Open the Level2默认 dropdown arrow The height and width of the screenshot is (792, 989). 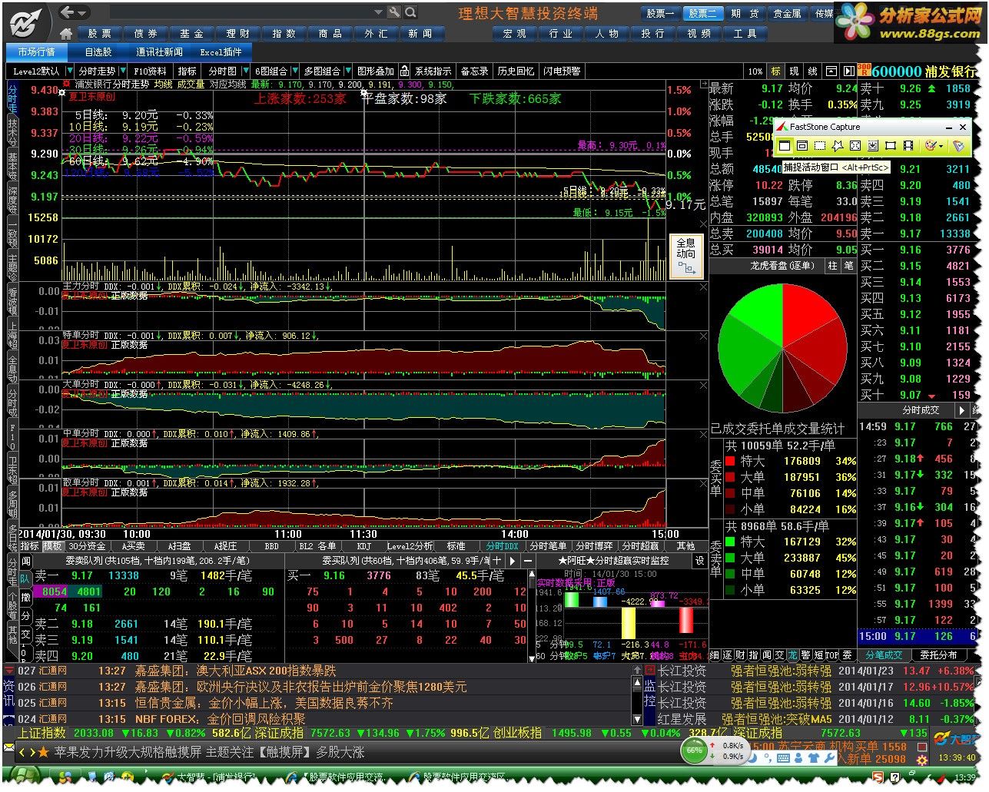click(x=68, y=71)
